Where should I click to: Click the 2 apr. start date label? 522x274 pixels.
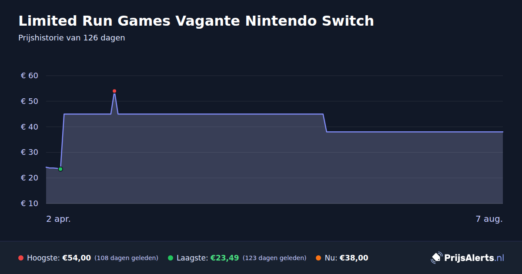click(x=58, y=219)
